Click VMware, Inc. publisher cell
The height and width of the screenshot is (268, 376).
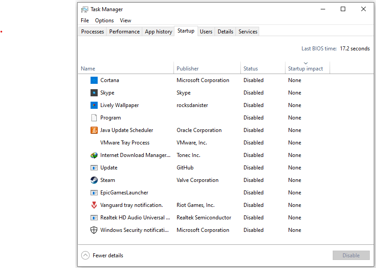(192, 143)
